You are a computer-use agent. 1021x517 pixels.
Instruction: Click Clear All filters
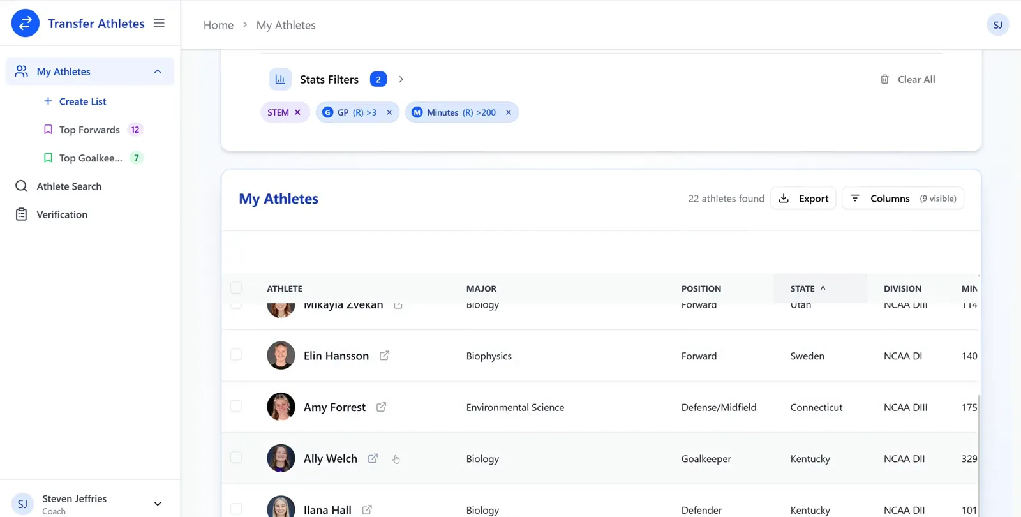point(907,79)
